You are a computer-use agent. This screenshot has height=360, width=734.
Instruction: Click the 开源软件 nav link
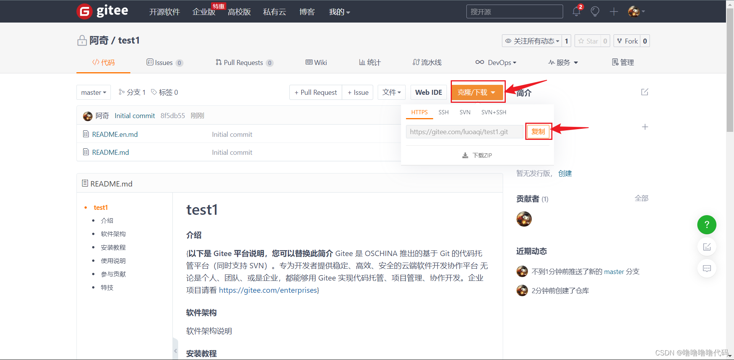tap(164, 12)
